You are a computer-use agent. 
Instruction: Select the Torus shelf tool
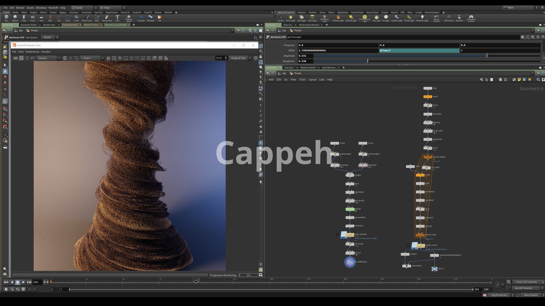[33, 18]
